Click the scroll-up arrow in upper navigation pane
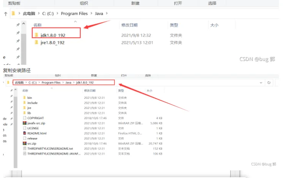The width and height of the screenshot is (283, 178). tap(24, 24)
